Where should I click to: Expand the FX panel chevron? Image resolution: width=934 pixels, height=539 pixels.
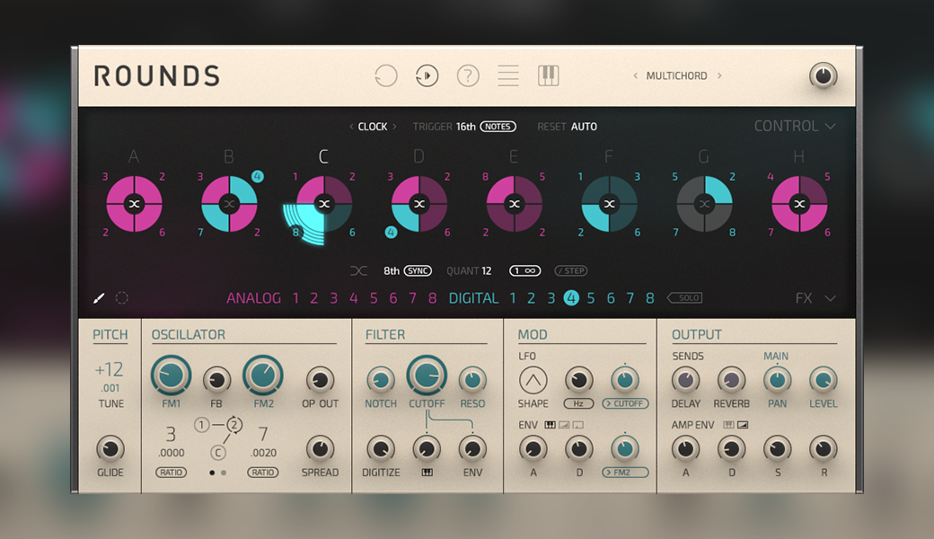831,298
